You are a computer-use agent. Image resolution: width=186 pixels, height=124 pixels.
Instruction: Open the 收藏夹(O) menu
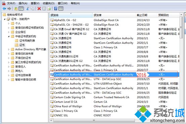(x=49, y=3)
